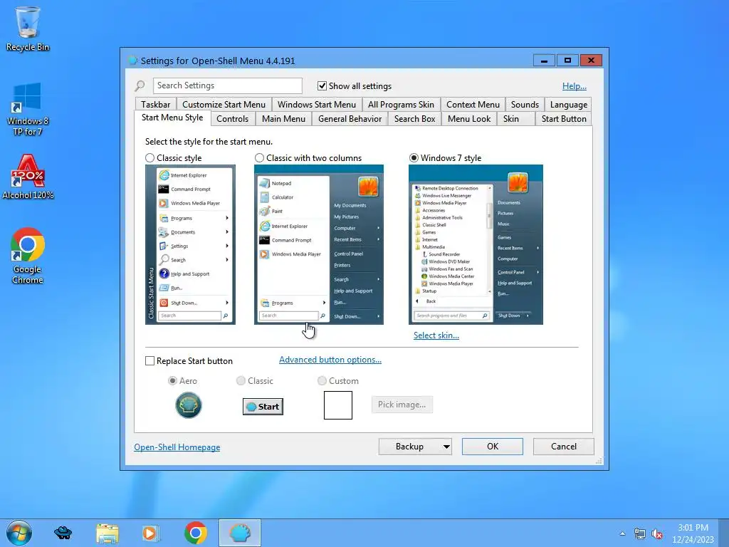Open the Menu Look tab
This screenshot has width=729, height=547.
(x=469, y=119)
